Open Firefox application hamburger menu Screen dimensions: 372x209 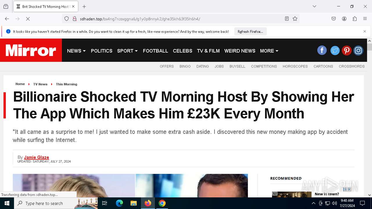365,19
